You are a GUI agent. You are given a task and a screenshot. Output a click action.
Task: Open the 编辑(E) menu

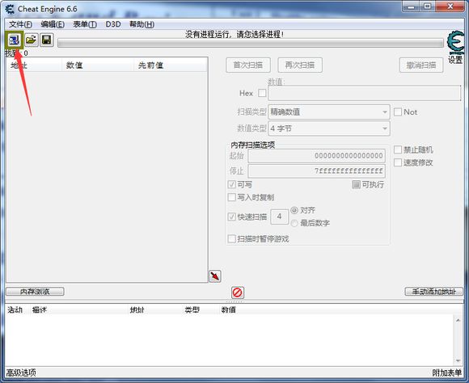coord(53,24)
